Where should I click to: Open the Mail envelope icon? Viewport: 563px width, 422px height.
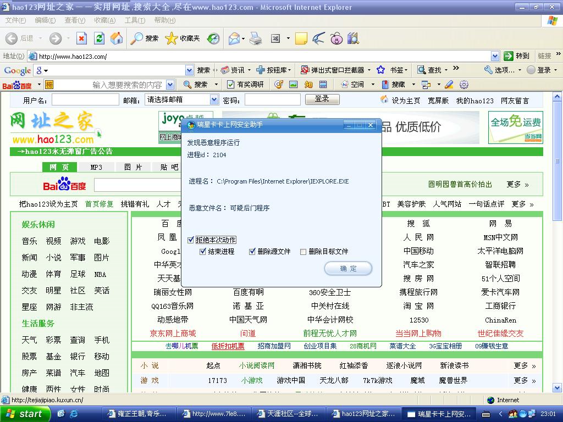[x=234, y=38]
